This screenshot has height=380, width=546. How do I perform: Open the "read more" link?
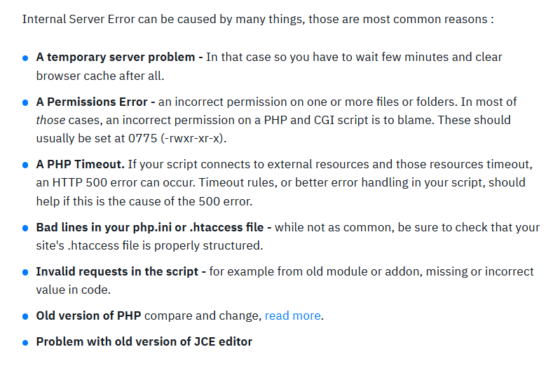click(x=292, y=316)
